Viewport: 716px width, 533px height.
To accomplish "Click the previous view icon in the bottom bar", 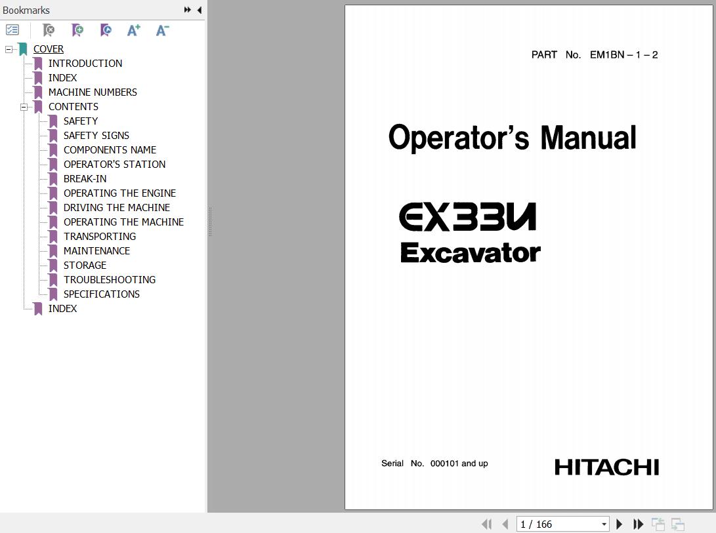I will tap(658, 524).
